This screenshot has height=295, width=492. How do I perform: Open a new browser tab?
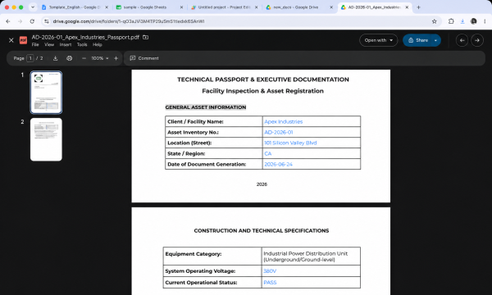pyautogui.click(x=418, y=7)
